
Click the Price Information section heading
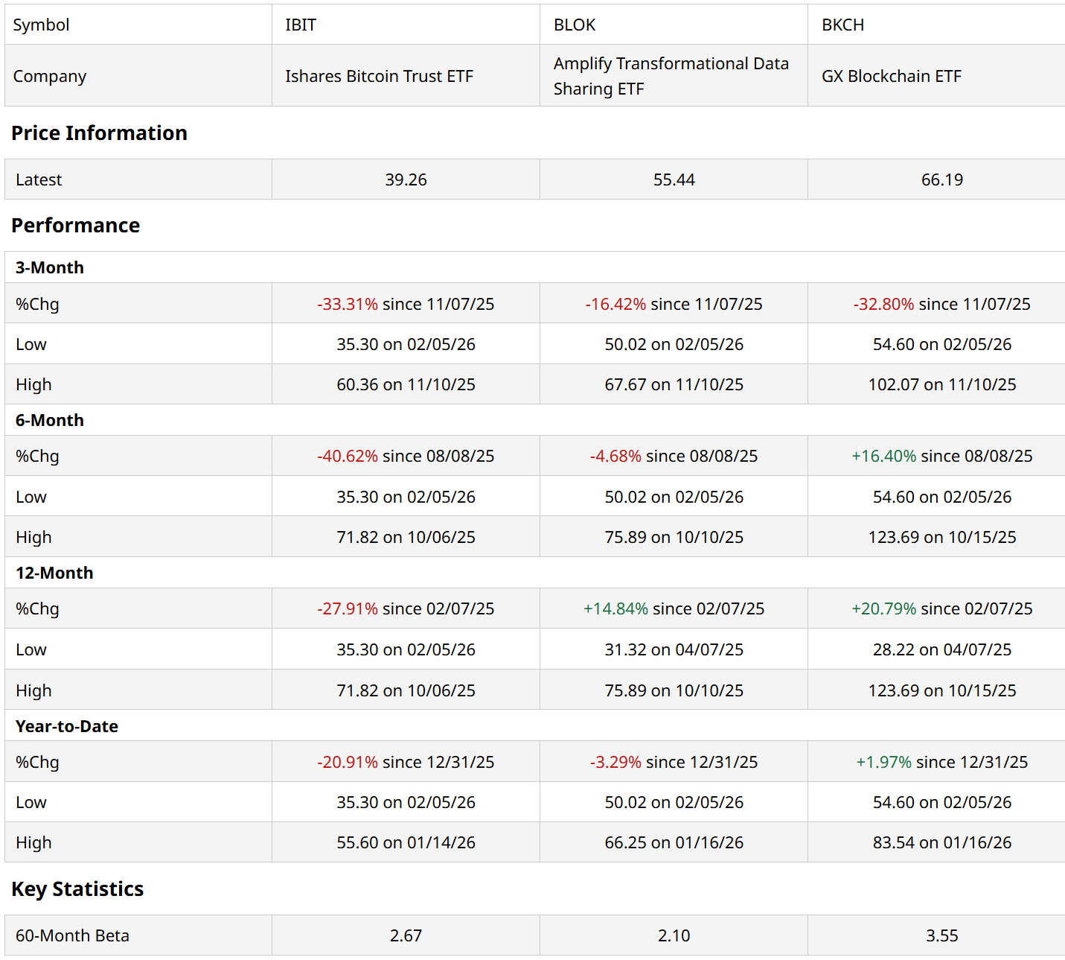[x=99, y=133]
